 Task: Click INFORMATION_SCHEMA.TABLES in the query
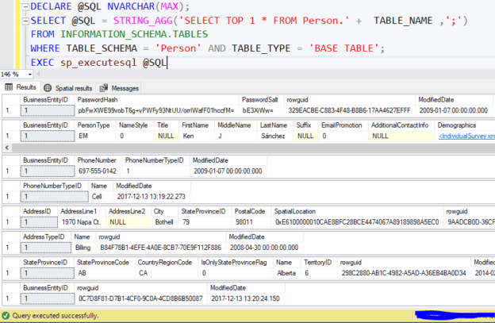click(134, 34)
